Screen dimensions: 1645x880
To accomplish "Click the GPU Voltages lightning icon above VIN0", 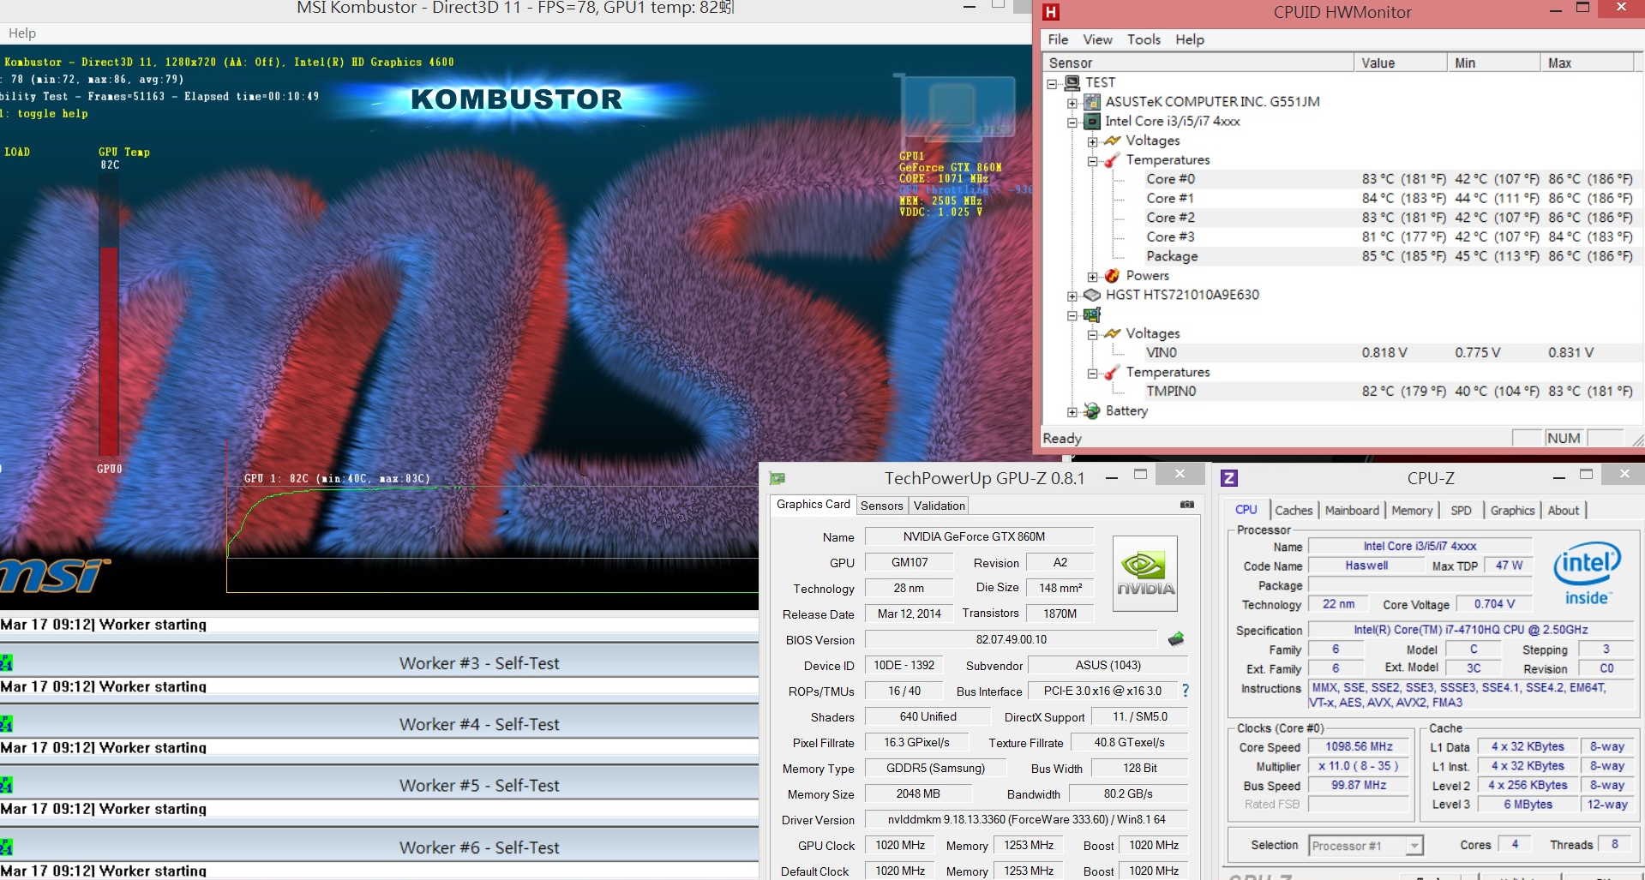I will point(1113,333).
